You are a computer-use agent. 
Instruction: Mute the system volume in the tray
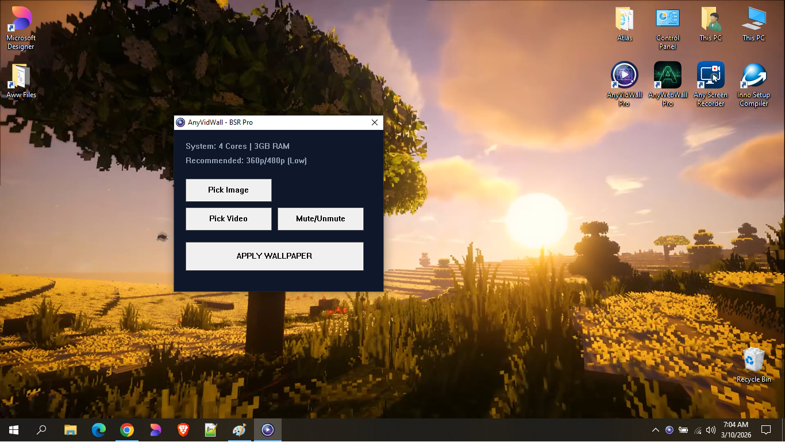click(709, 429)
